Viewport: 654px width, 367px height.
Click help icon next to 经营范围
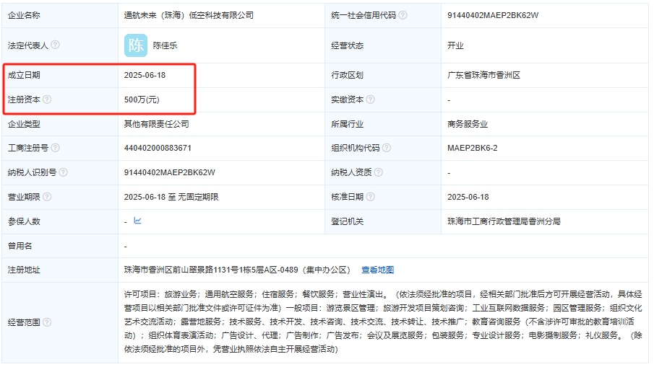[x=47, y=322]
